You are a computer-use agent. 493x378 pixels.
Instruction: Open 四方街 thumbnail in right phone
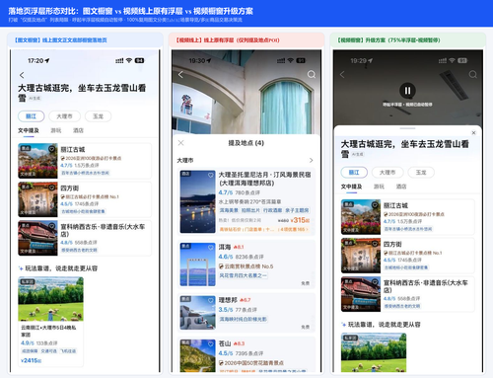[361, 256]
